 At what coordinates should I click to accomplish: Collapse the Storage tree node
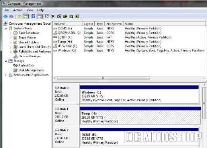pos(6,61)
